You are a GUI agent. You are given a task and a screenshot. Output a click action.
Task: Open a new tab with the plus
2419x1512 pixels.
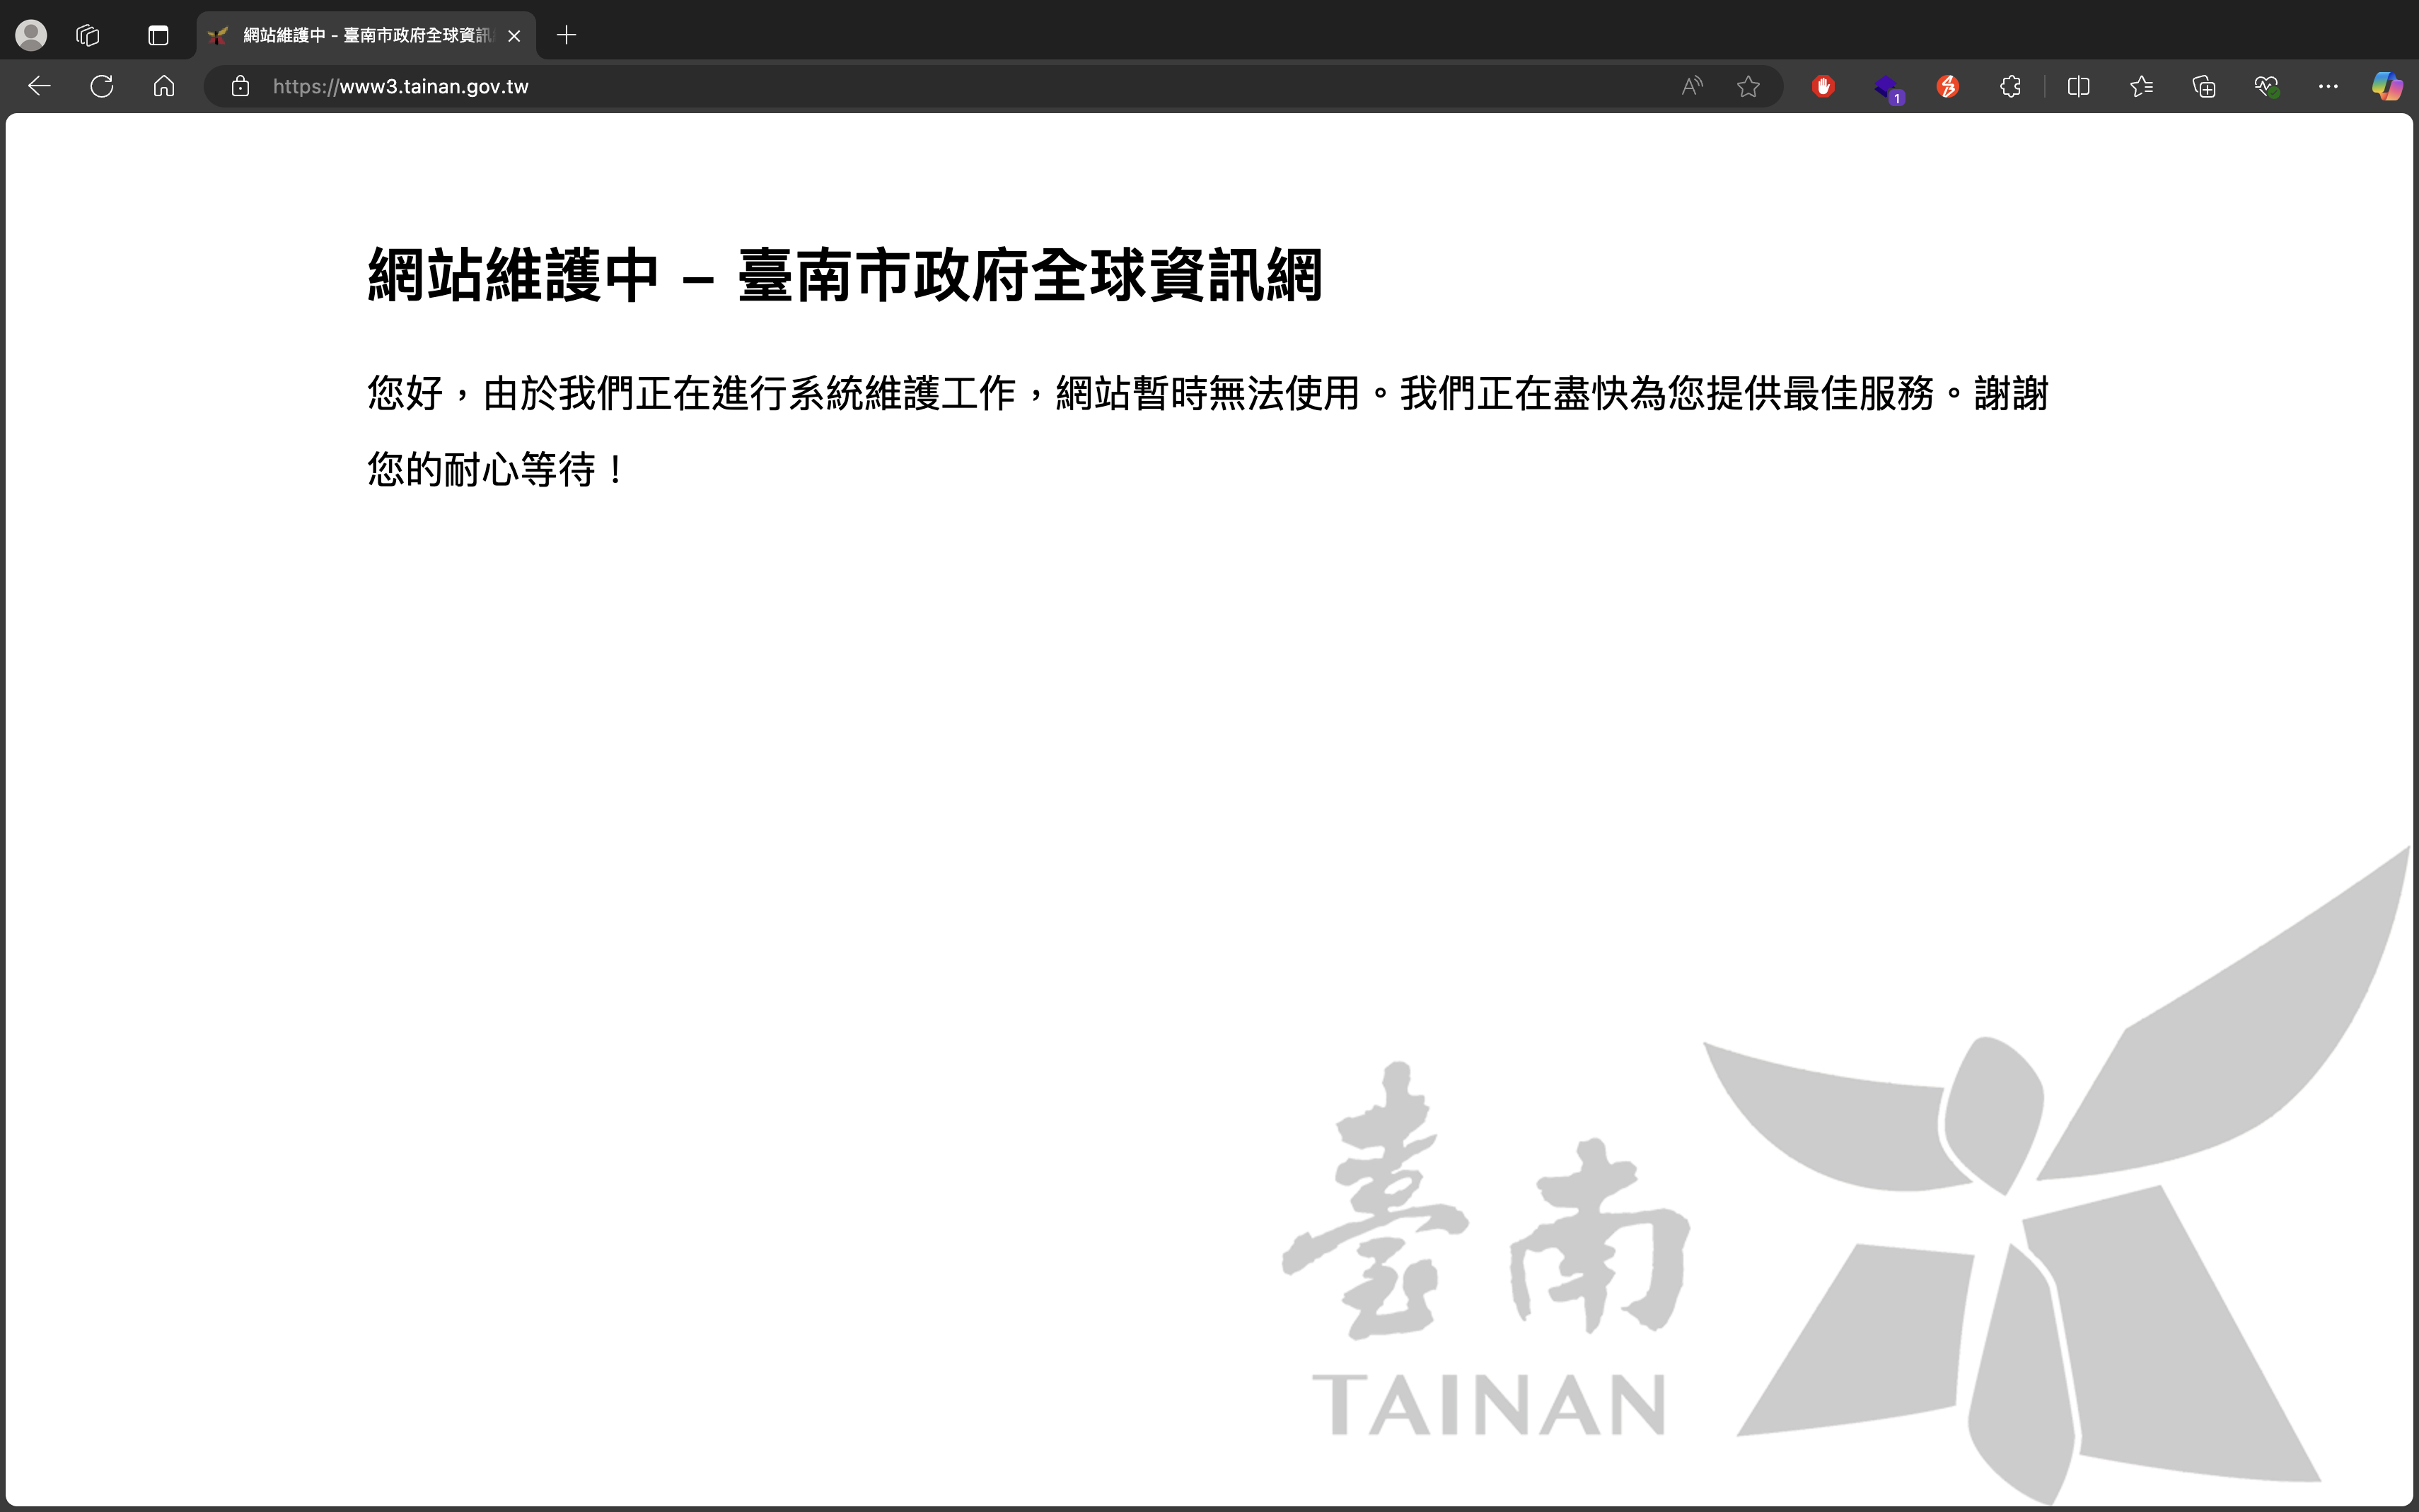pyautogui.click(x=567, y=35)
